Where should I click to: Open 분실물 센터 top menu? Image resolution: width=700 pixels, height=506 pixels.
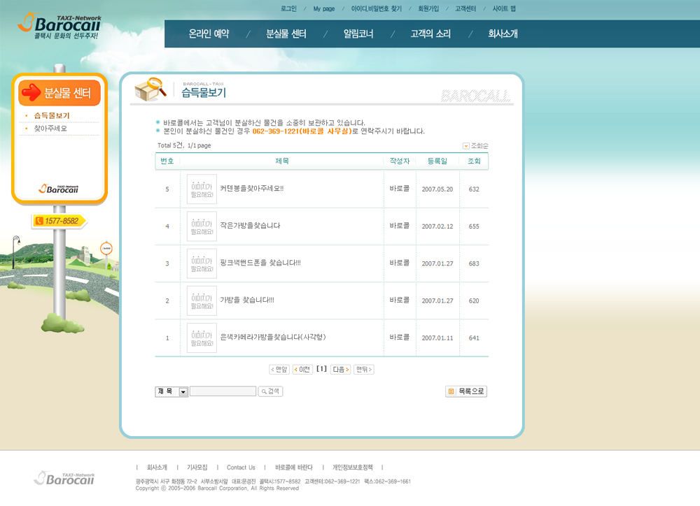[x=286, y=34]
